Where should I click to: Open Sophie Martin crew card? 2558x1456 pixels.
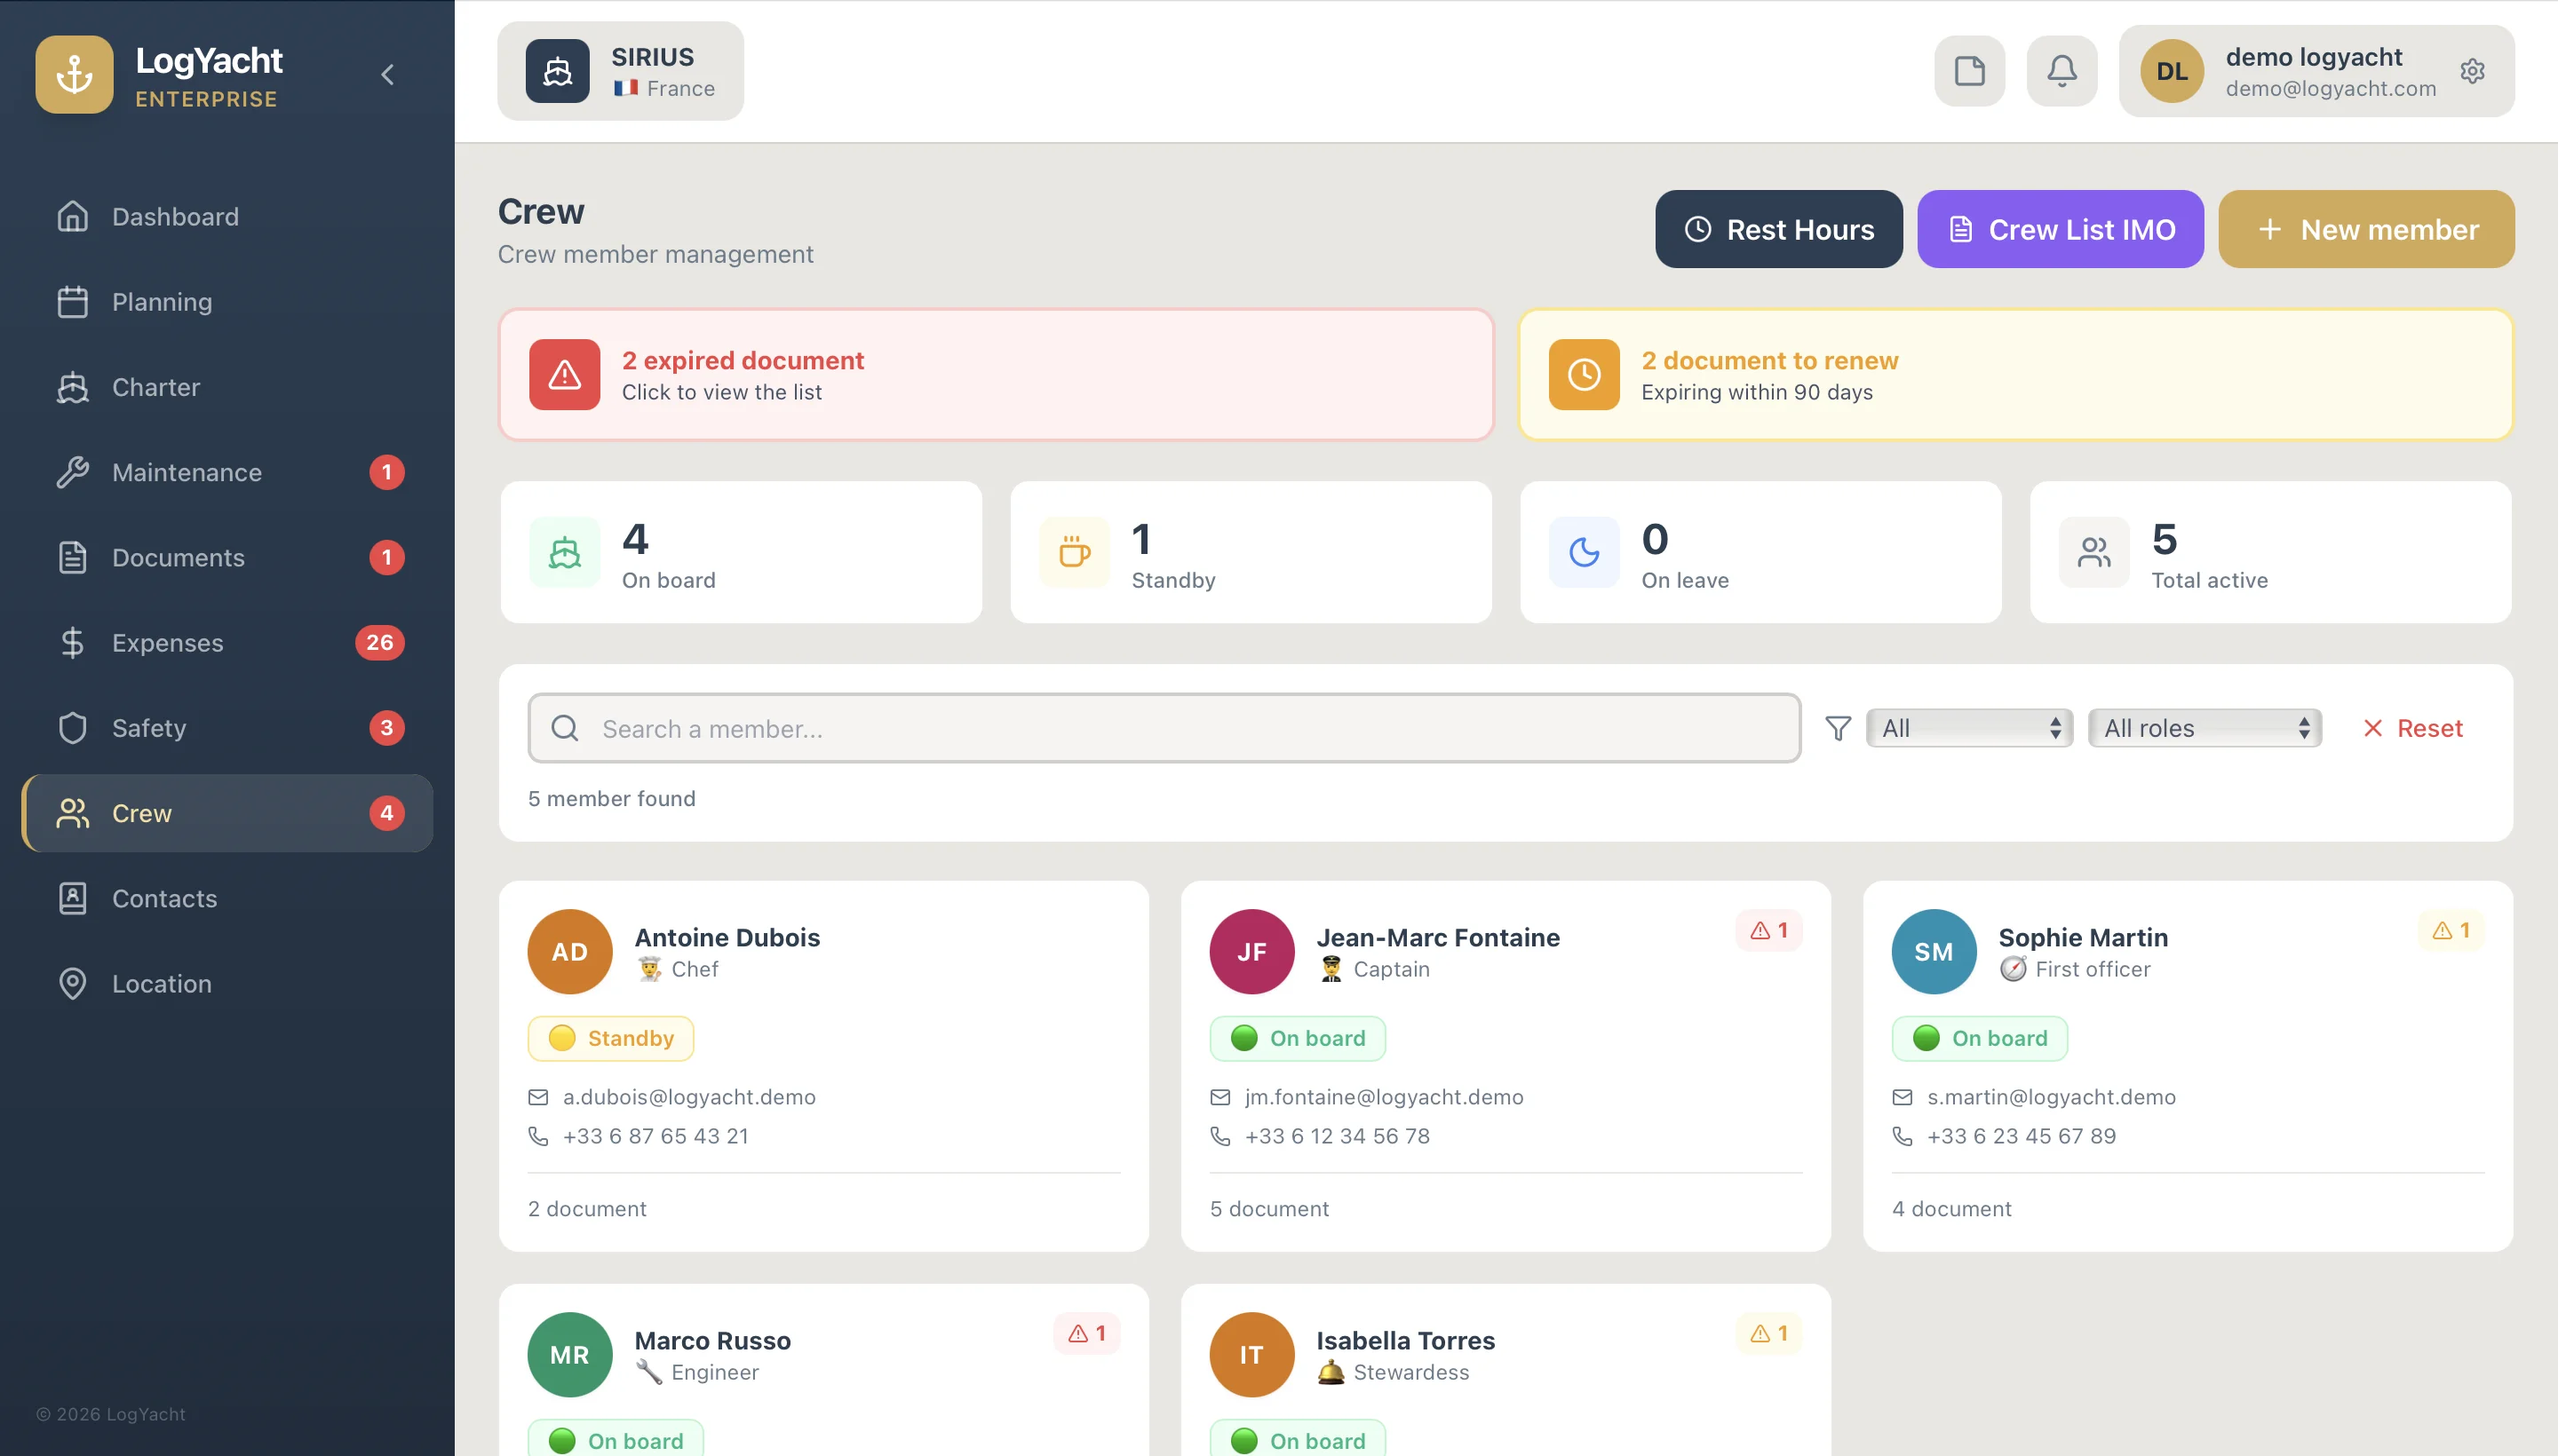pyautogui.click(x=2188, y=1066)
